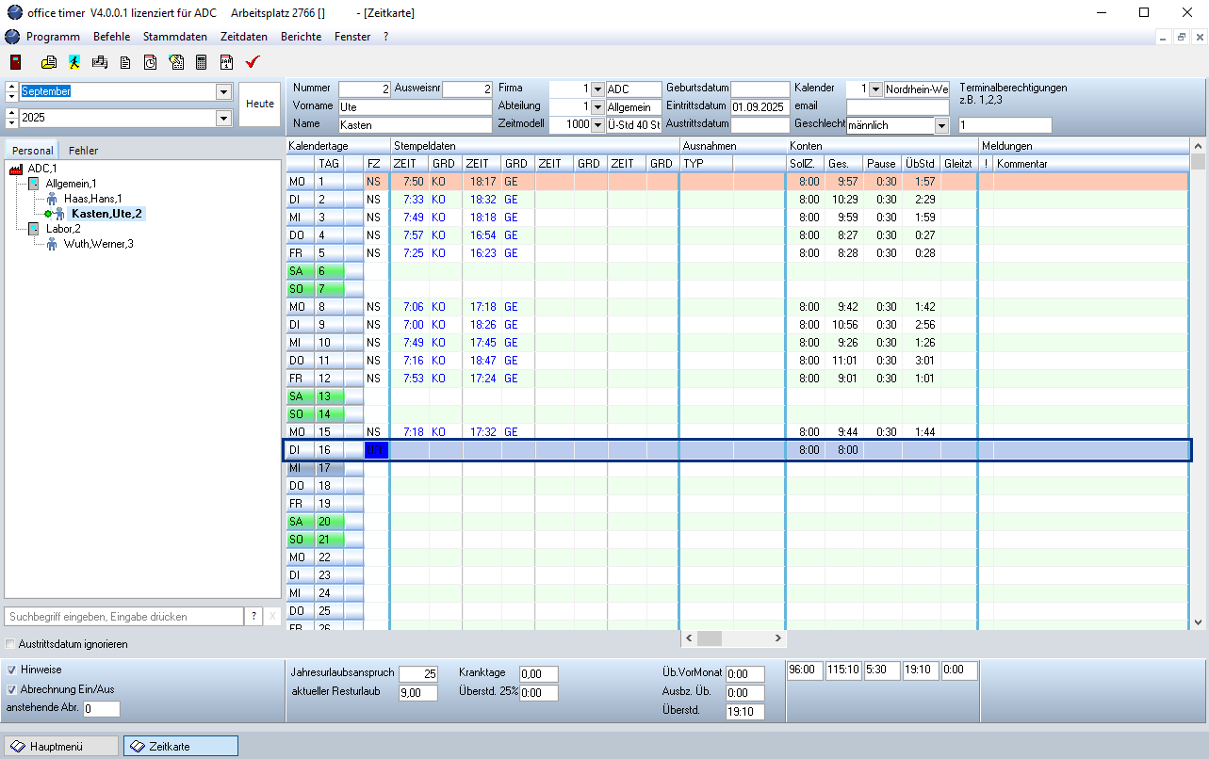This screenshot has width=1209, height=759.
Task: Open the Geschlecht dropdown showing männlich
Action: (x=940, y=124)
